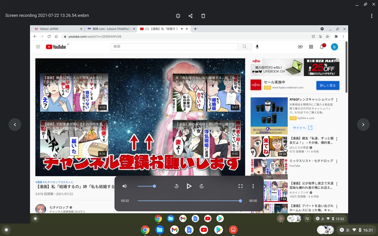Open the 七夕ドロップ channel name
The width and height of the screenshot is (378, 236).
tap(59, 207)
